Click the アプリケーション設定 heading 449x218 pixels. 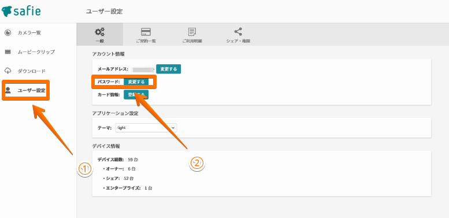115,113
